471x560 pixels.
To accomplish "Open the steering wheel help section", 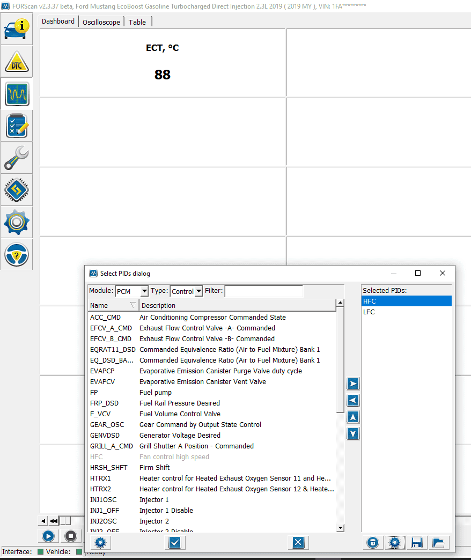I will pos(17,254).
